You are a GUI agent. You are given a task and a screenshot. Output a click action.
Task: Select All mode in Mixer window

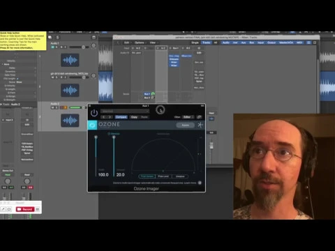tap(216, 43)
